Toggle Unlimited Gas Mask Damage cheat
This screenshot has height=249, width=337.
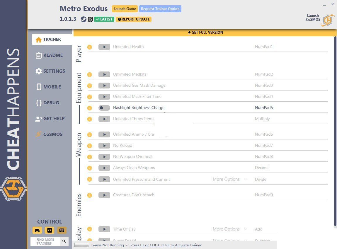pyautogui.click(x=104, y=86)
